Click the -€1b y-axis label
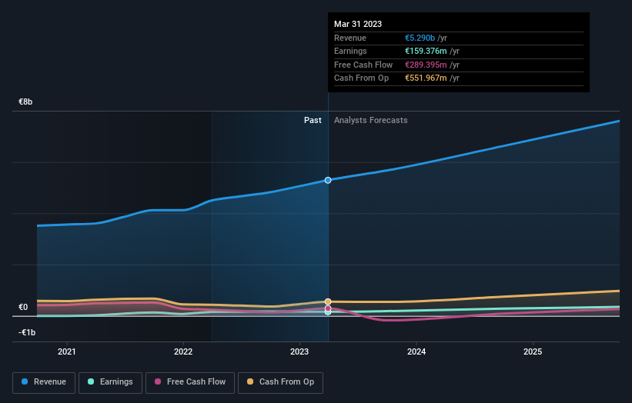The image size is (632, 403). point(27,332)
